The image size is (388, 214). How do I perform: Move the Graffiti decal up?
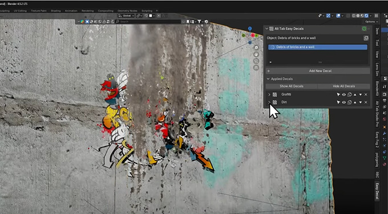coord(355,94)
